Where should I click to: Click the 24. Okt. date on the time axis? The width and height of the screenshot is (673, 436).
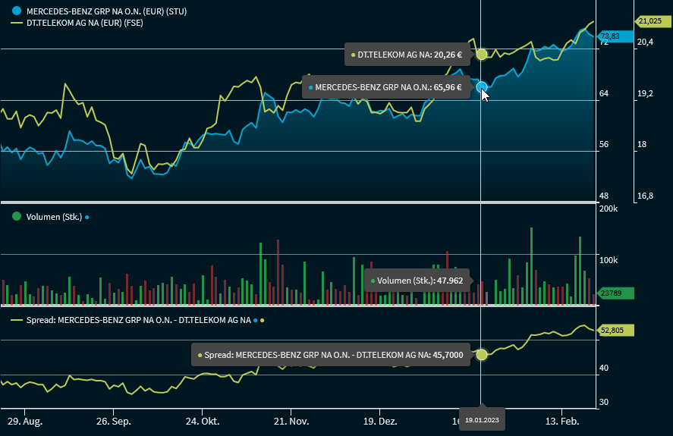point(202,420)
